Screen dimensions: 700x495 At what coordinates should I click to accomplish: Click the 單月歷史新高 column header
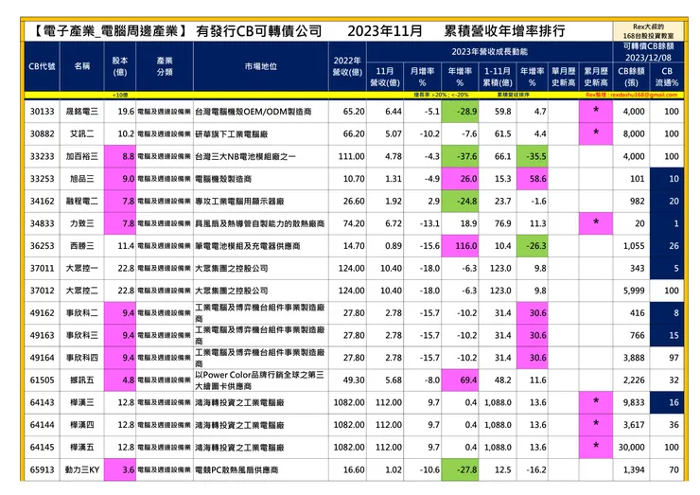click(564, 77)
